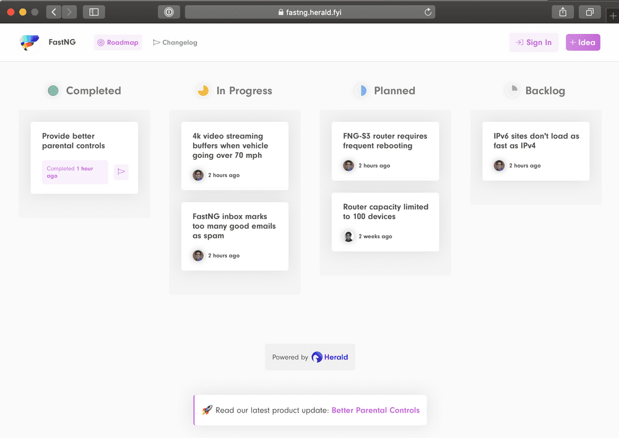
Task: Click the In Progress column status icon
Action: [203, 90]
